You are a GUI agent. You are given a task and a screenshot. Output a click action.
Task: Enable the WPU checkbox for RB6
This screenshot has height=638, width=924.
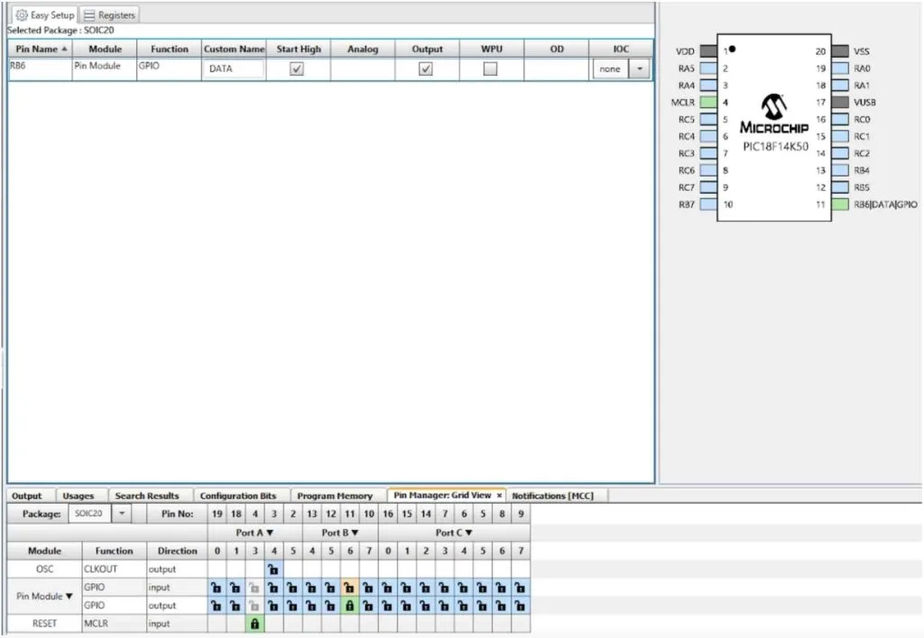[x=490, y=68]
